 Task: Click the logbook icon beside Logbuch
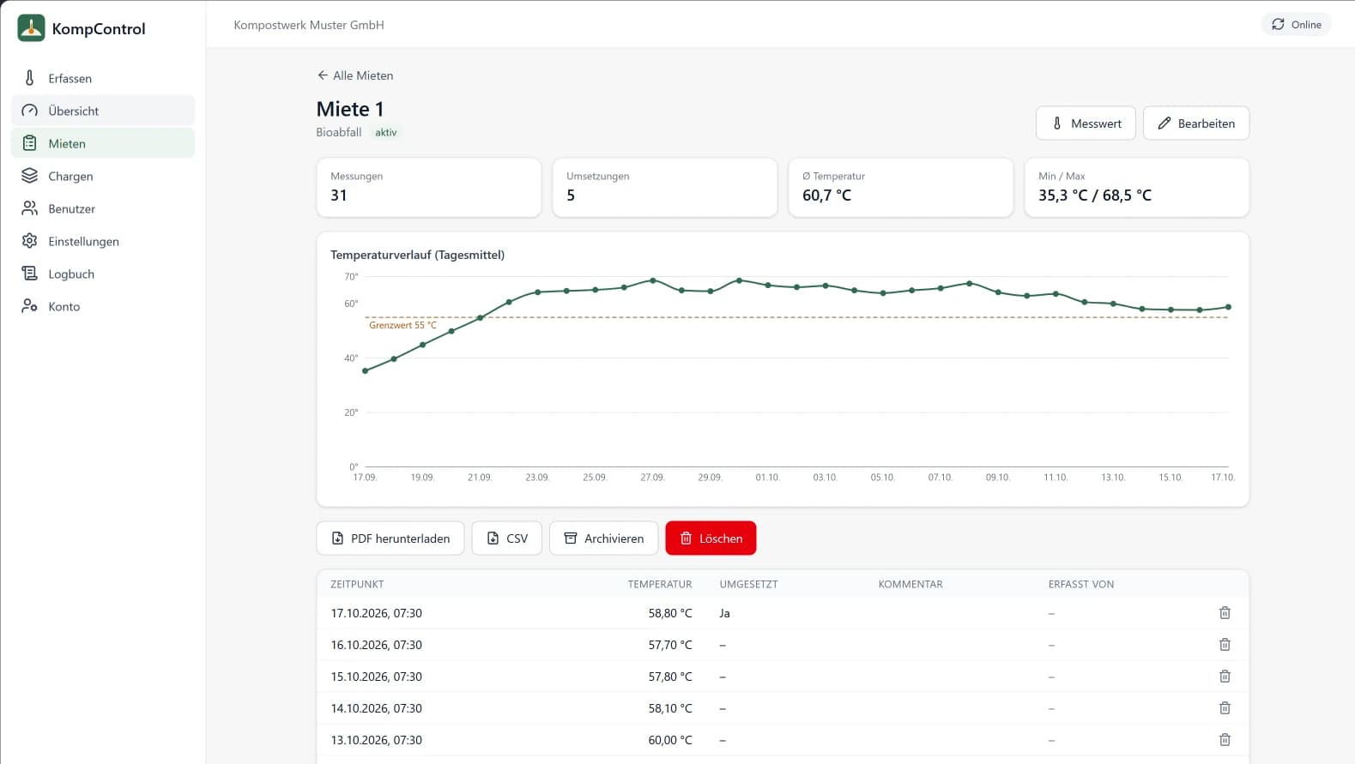point(30,274)
